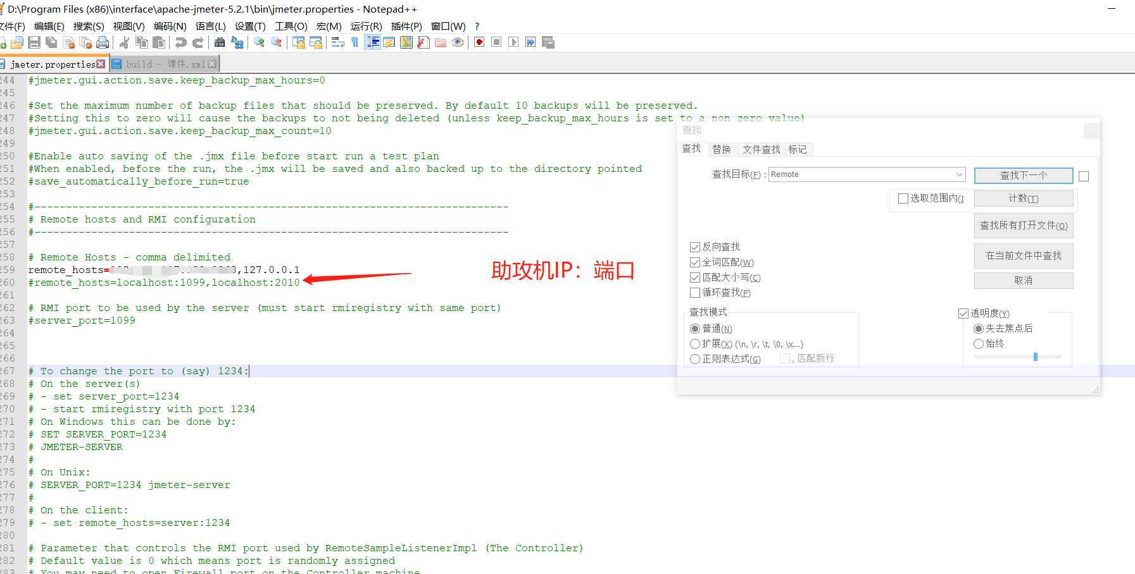
Task: Select the 失去焦点后 transparency radio
Action: [x=979, y=329]
